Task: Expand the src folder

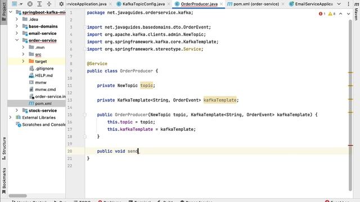Action: 23,54
